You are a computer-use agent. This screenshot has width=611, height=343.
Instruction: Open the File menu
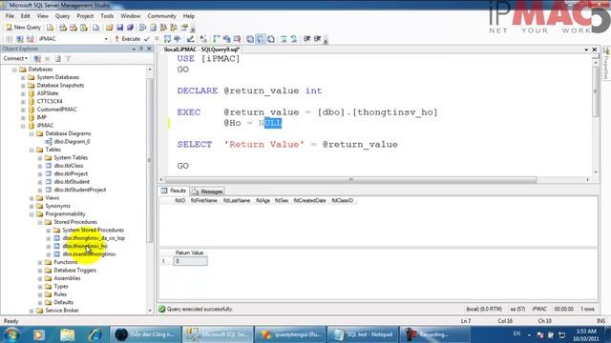[x=10, y=16]
